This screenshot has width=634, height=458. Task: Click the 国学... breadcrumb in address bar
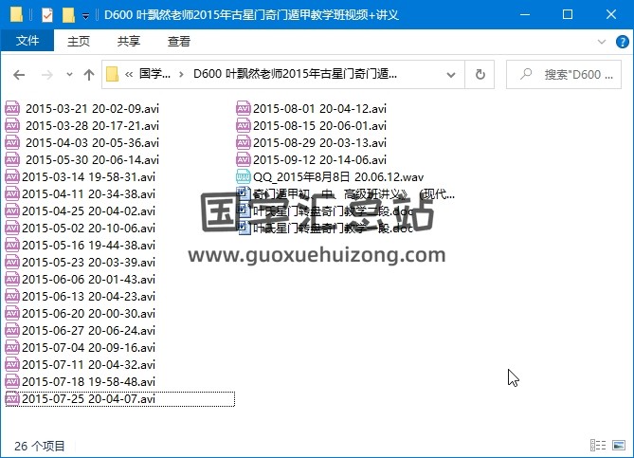tap(154, 74)
